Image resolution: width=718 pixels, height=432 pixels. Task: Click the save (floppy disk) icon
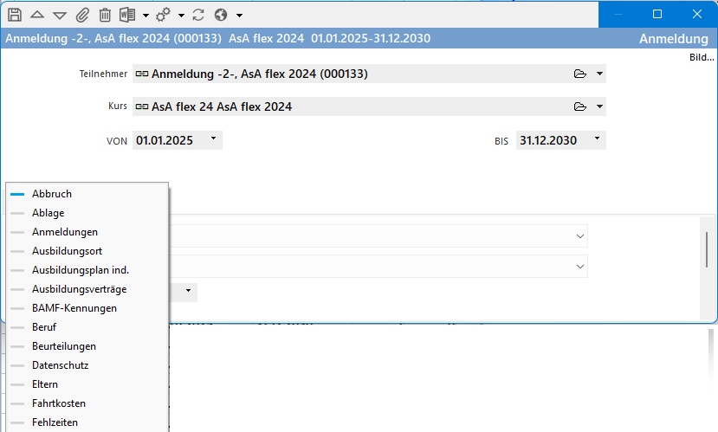[x=15, y=15]
